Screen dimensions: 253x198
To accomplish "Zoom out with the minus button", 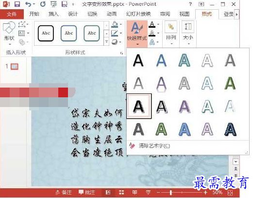I will point(158,193).
